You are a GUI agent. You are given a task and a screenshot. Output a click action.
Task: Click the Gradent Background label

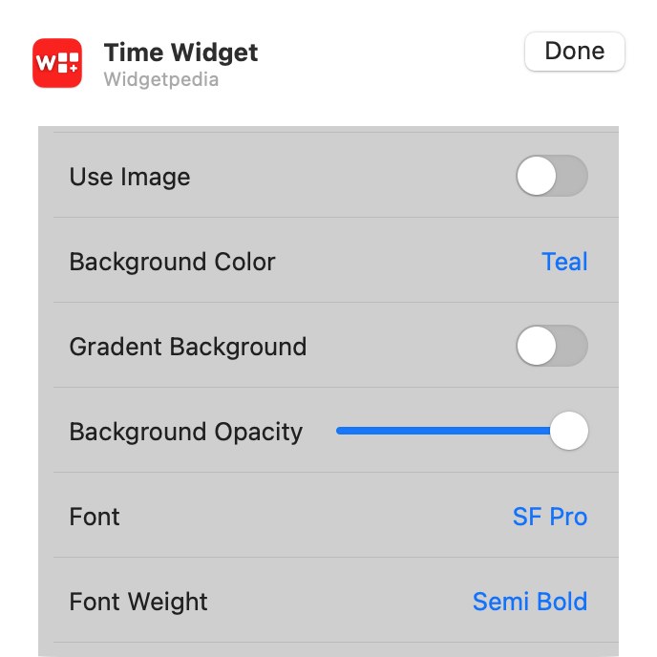pyautogui.click(x=188, y=347)
